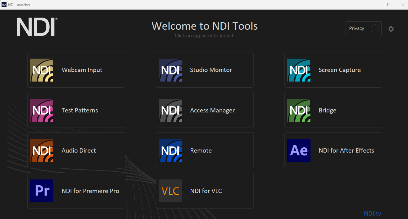Toggle the Privacy switch
Image resolution: width=408 pixels, height=219 pixels.
[375, 28]
